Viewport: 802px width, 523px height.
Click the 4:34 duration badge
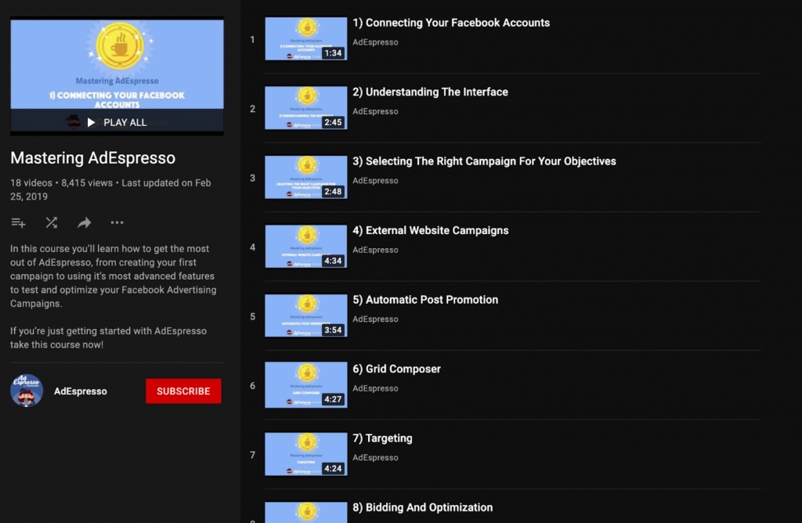click(x=333, y=261)
